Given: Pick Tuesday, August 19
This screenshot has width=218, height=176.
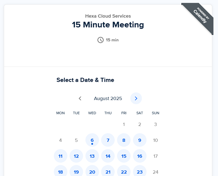Looking at the screenshot, I should pyautogui.click(x=76, y=171).
